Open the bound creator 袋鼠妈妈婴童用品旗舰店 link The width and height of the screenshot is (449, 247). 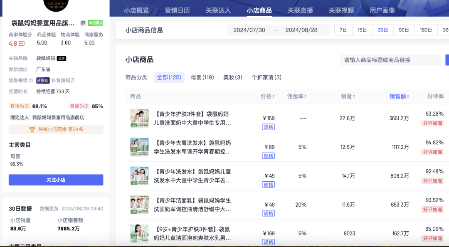pos(58,118)
